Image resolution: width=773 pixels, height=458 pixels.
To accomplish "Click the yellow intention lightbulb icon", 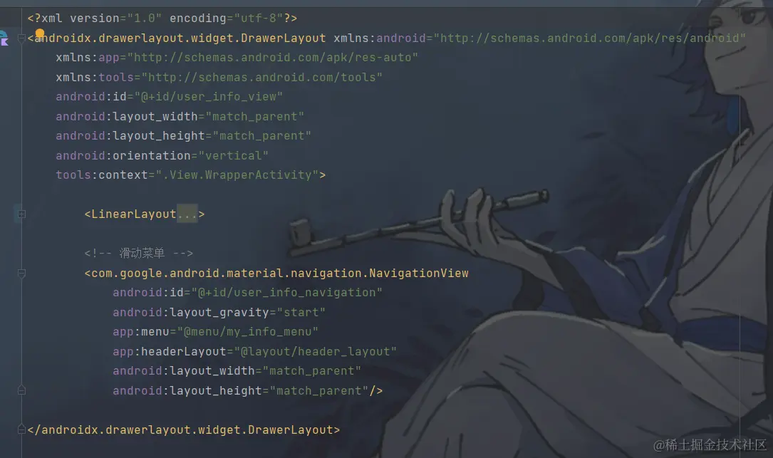I will click(x=40, y=33).
